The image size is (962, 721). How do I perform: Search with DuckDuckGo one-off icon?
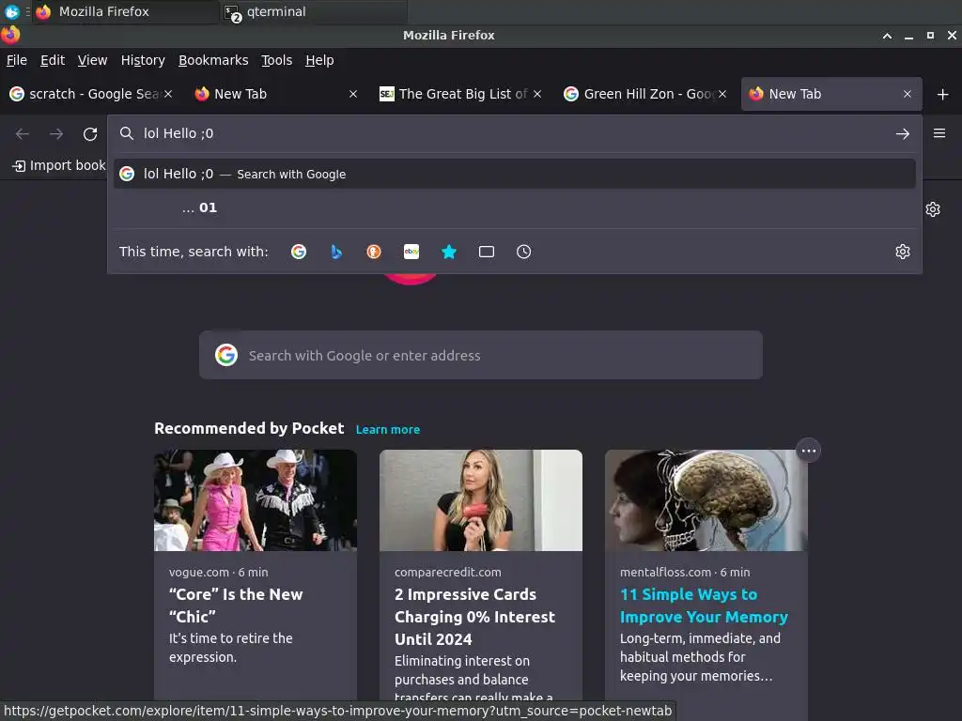pyautogui.click(x=374, y=252)
